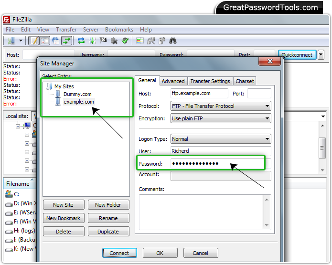Viewport: 332px width, 265px height.
Task: Open the Encryption dropdown
Action: click(x=221, y=118)
